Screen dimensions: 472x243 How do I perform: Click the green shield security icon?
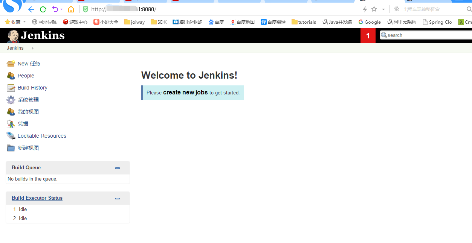click(86, 9)
